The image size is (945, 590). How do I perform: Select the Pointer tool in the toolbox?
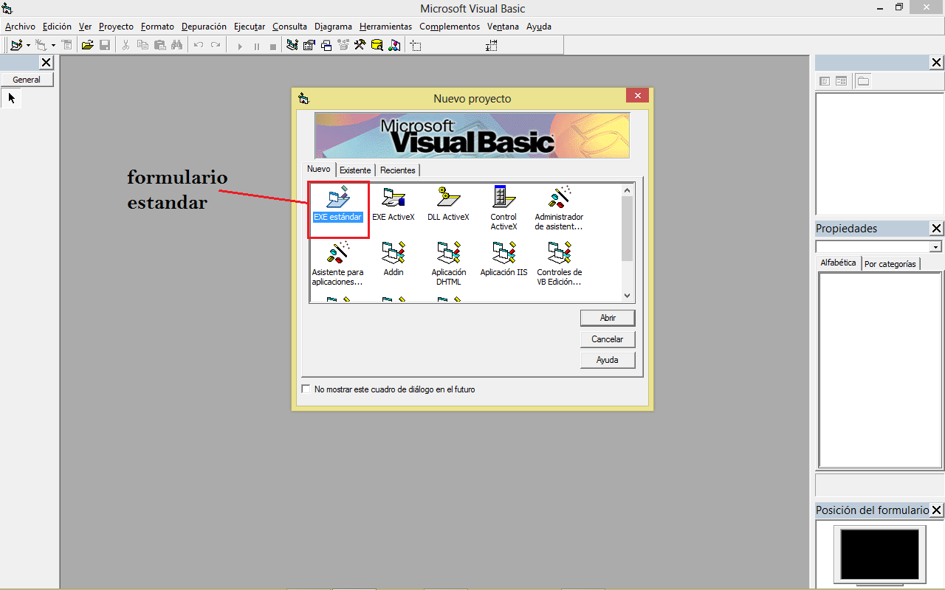10,98
